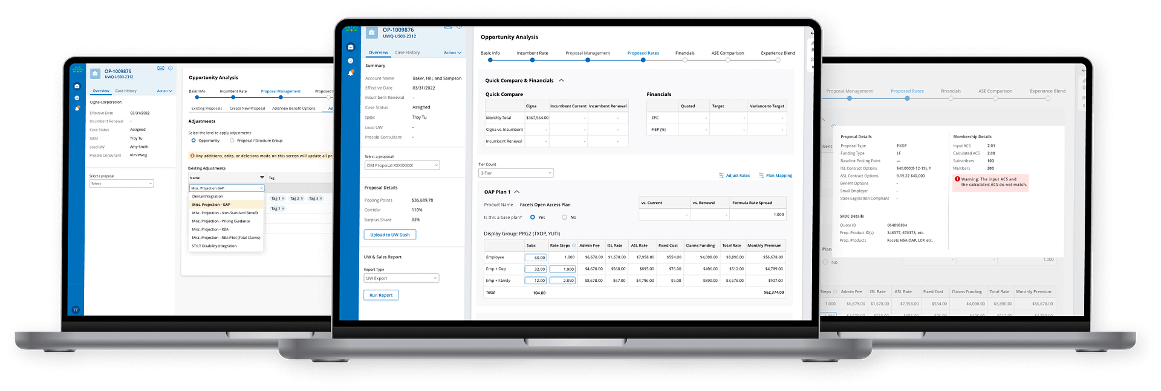Image resolution: width=1161 pixels, height=391 pixels.
Task: Open the Add/View Benefit Options tab
Action: coord(293,109)
